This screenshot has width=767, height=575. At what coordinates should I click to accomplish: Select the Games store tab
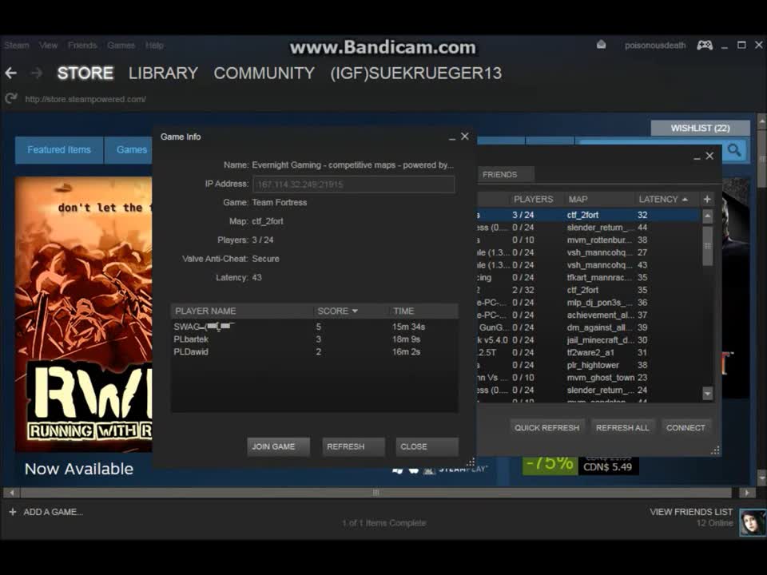click(x=129, y=149)
